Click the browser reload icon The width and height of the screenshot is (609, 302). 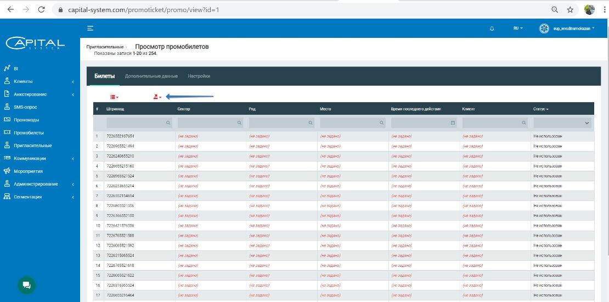click(x=42, y=10)
